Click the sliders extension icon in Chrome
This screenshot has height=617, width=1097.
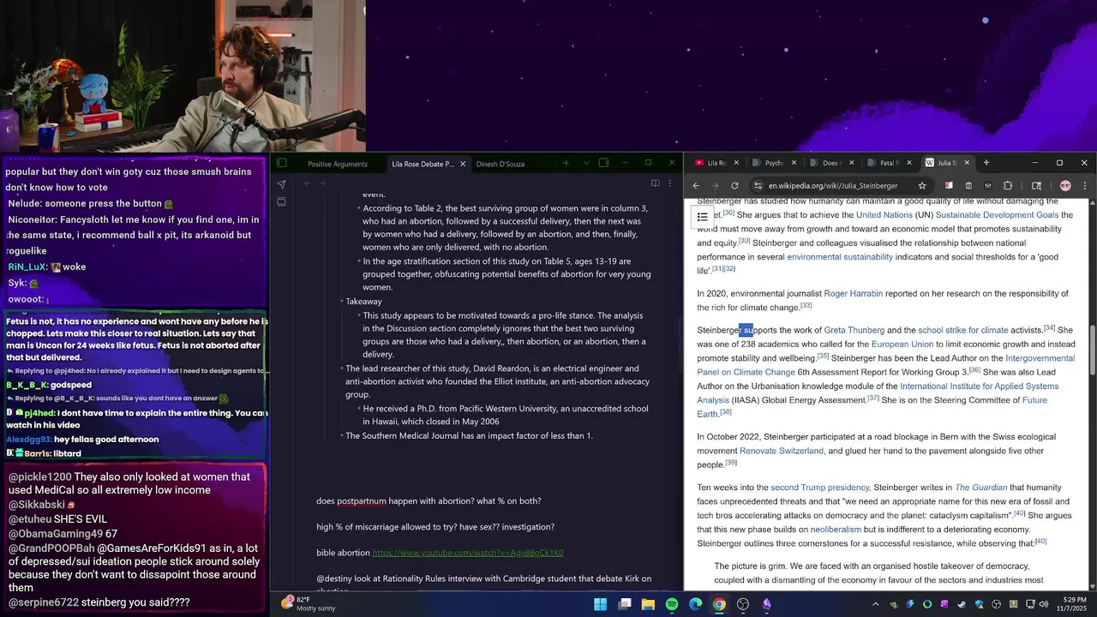point(988,185)
